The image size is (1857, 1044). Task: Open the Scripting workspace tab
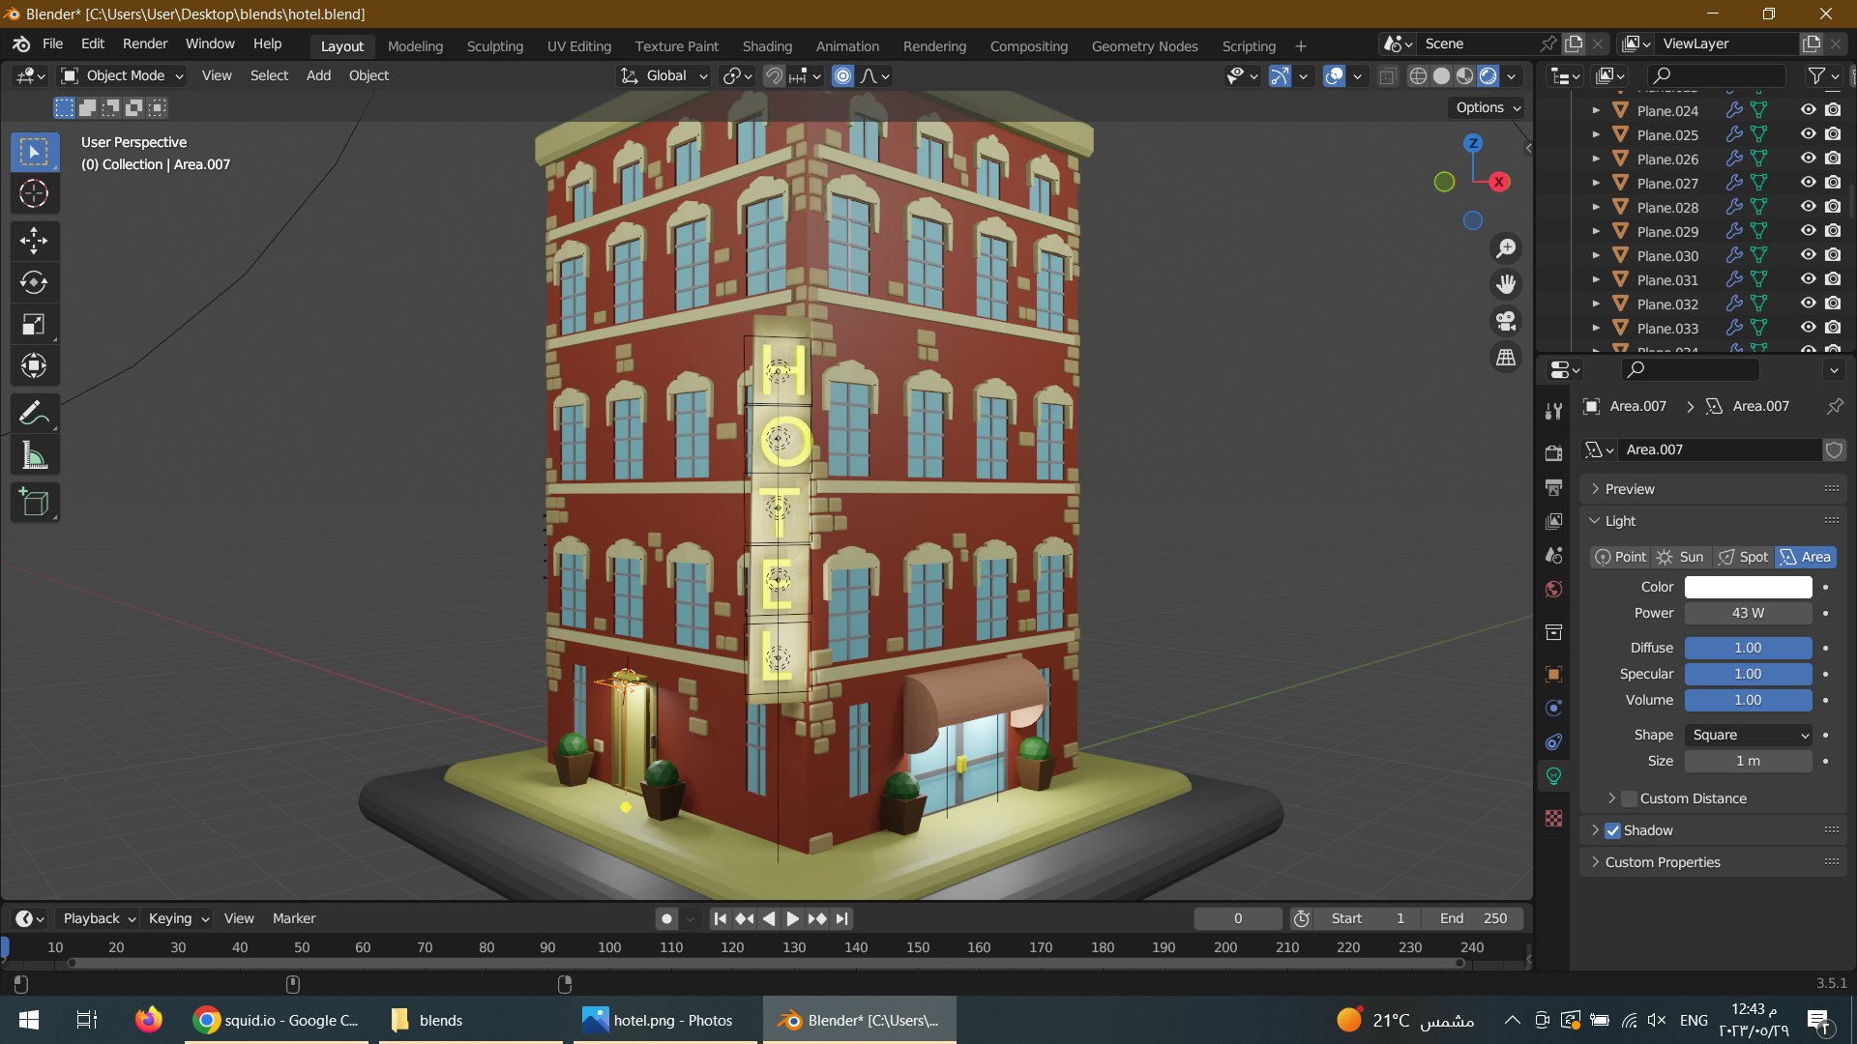[1248, 45]
